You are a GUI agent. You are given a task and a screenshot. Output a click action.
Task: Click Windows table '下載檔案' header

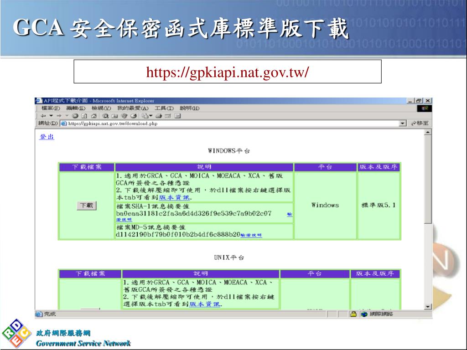pos(87,167)
